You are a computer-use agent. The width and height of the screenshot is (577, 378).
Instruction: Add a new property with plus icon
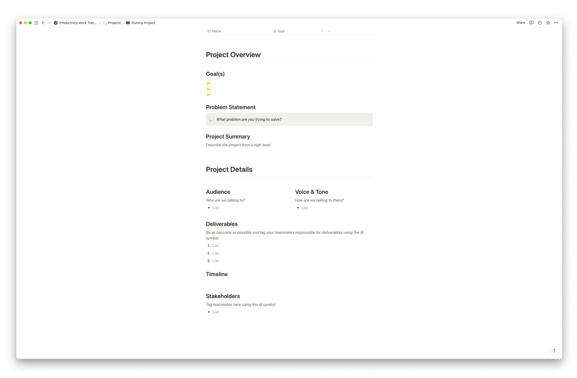pos(322,31)
